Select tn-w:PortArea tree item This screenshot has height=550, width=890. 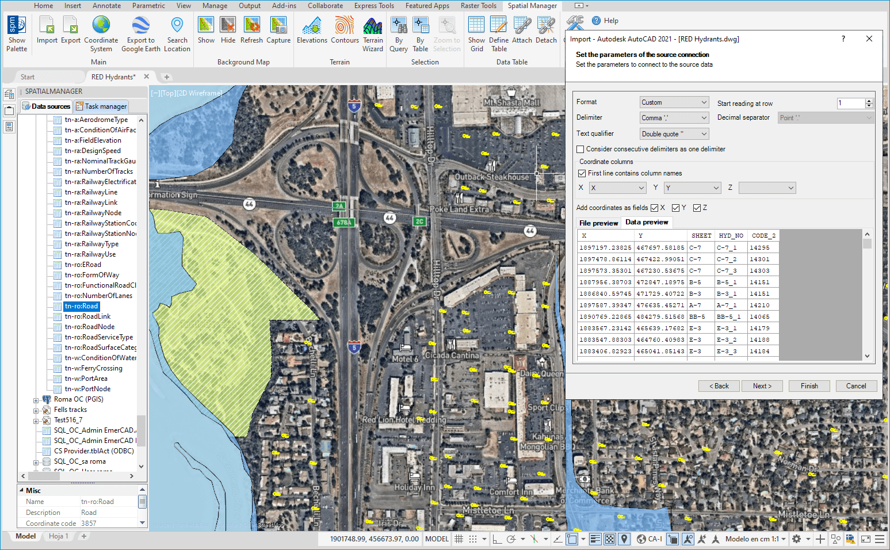86,379
